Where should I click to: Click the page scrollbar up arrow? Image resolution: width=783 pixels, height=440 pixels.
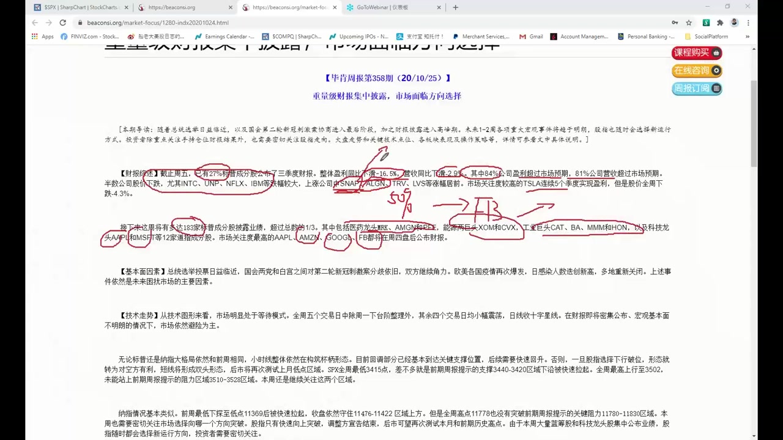pos(754,49)
